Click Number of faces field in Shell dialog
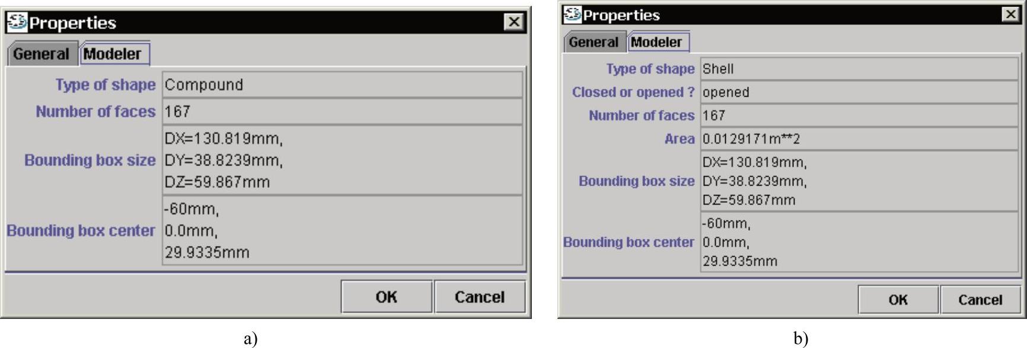This screenshot has width=1027, height=348. click(x=858, y=116)
